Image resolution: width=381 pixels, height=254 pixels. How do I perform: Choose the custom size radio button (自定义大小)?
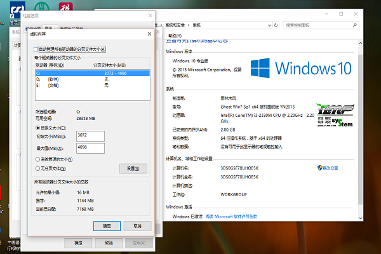point(37,128)
